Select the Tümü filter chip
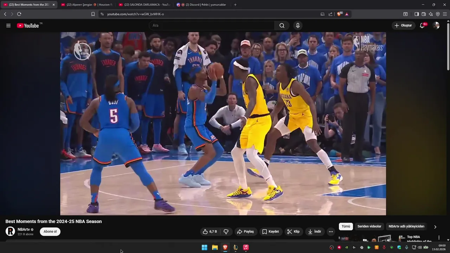The image size is (450, 253). point(346,226)
